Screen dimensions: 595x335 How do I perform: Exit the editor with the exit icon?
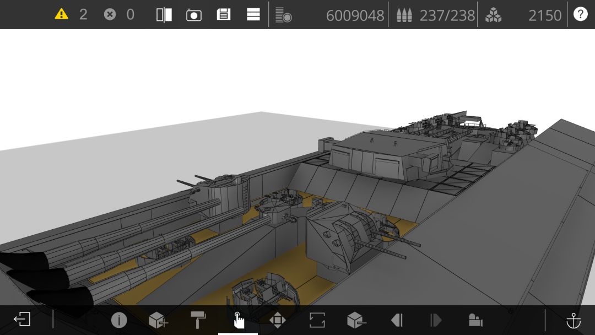[x=22, y=319]
